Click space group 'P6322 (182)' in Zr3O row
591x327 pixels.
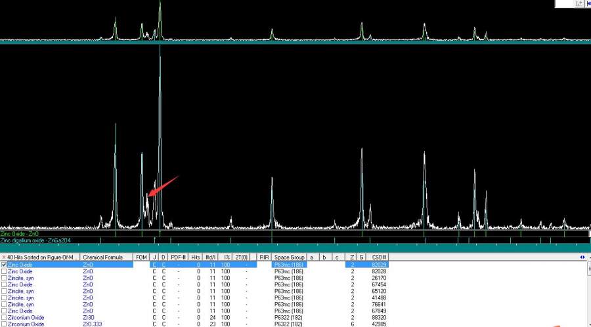[x=288, y=318]
